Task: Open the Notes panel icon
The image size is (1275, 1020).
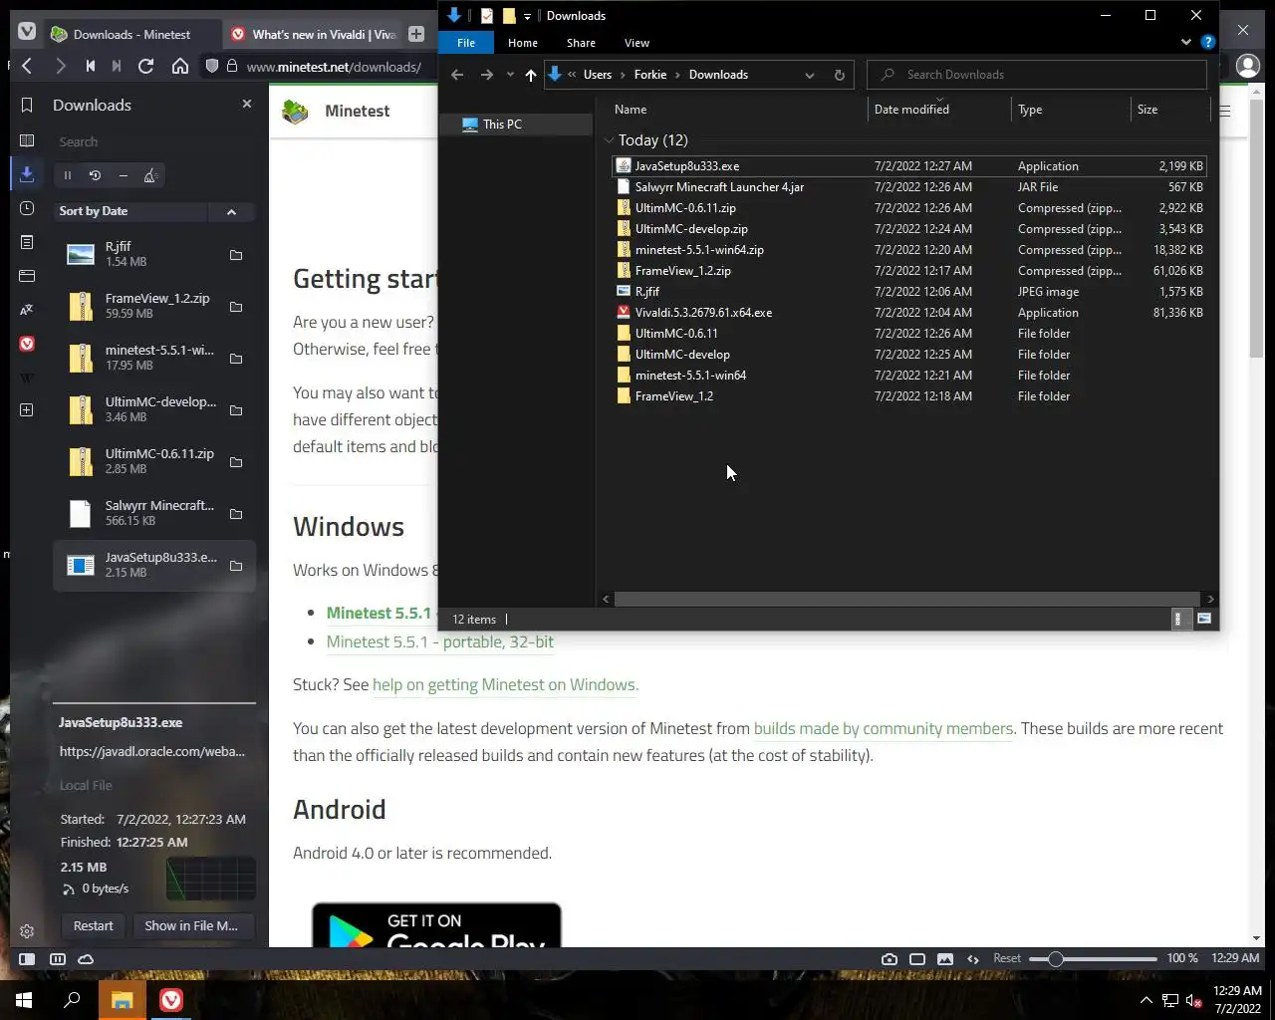Action: 27,242
